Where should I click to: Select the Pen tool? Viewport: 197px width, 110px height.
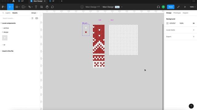pyautogui.click(x=30, y=7)
